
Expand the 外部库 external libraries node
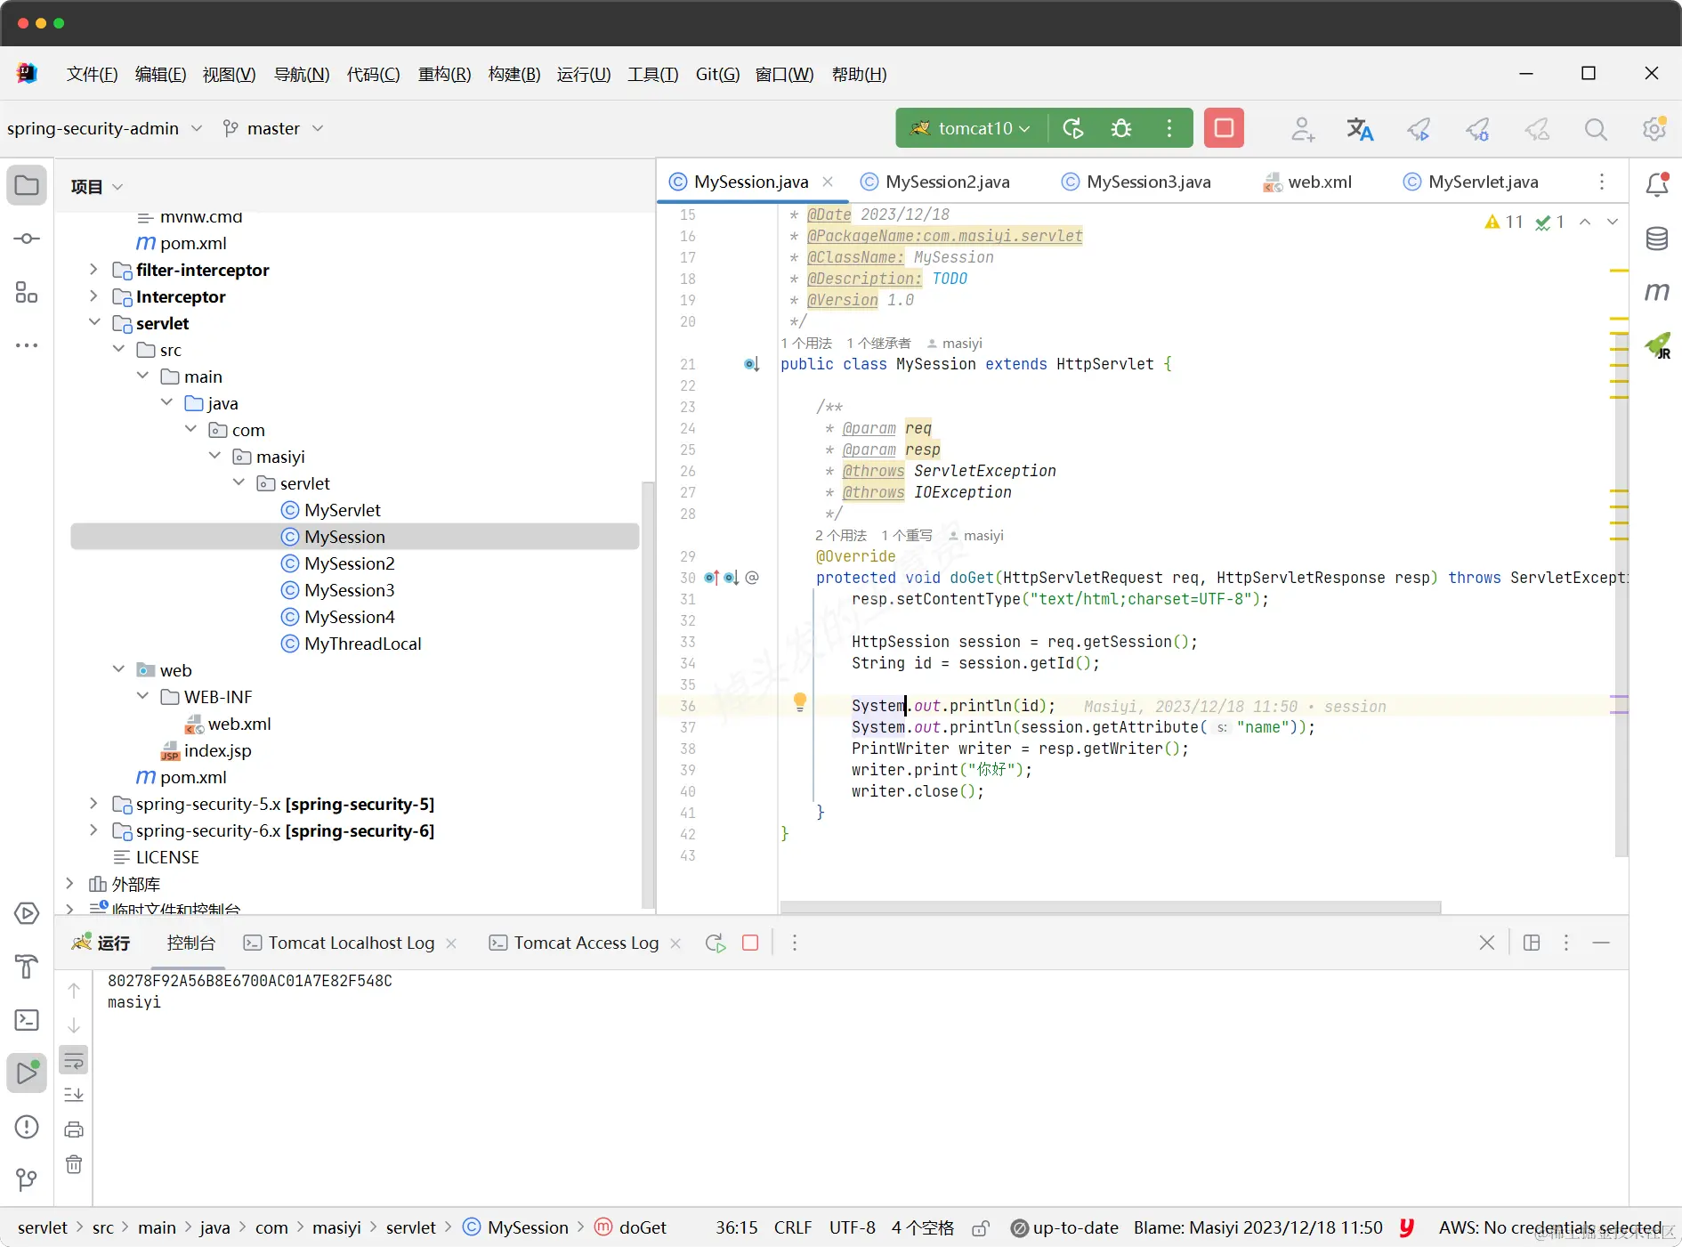coord(69,883)
